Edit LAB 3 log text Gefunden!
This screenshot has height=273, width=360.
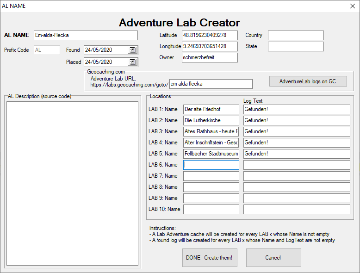297,131
